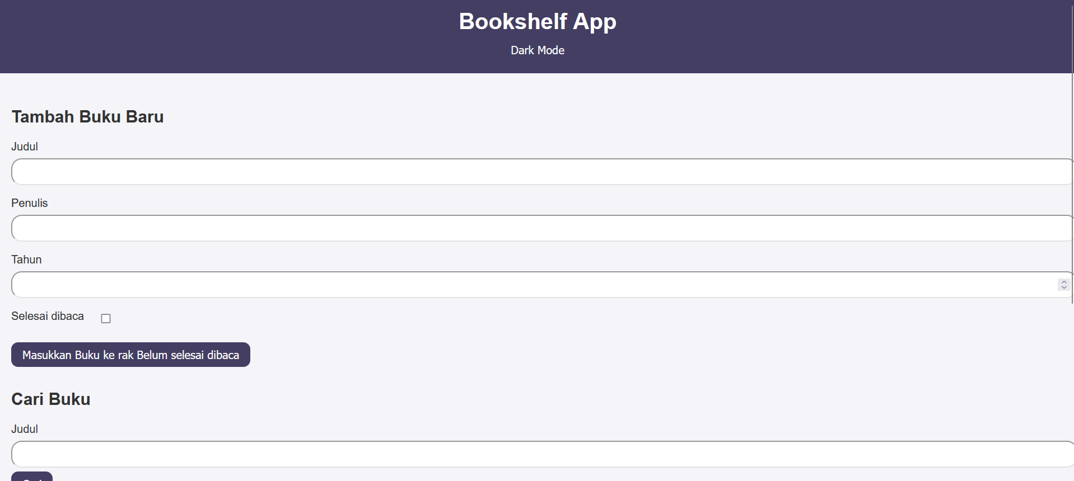
Task: Increment Tahun with the up stepper arrow
Action: (1063, 281)
